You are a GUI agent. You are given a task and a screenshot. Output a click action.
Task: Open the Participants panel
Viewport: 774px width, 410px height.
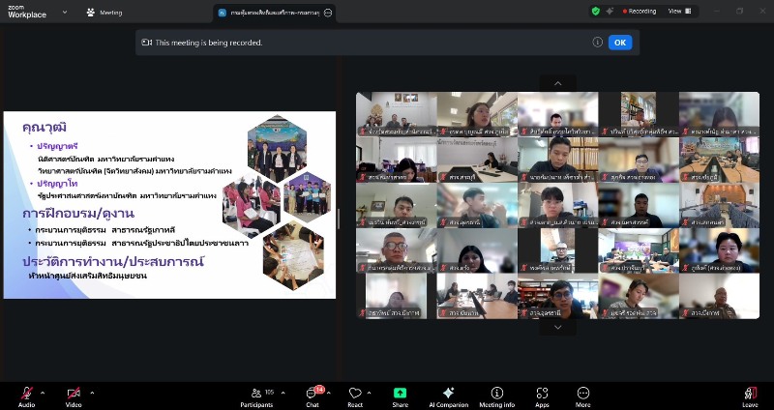(256, 394)
